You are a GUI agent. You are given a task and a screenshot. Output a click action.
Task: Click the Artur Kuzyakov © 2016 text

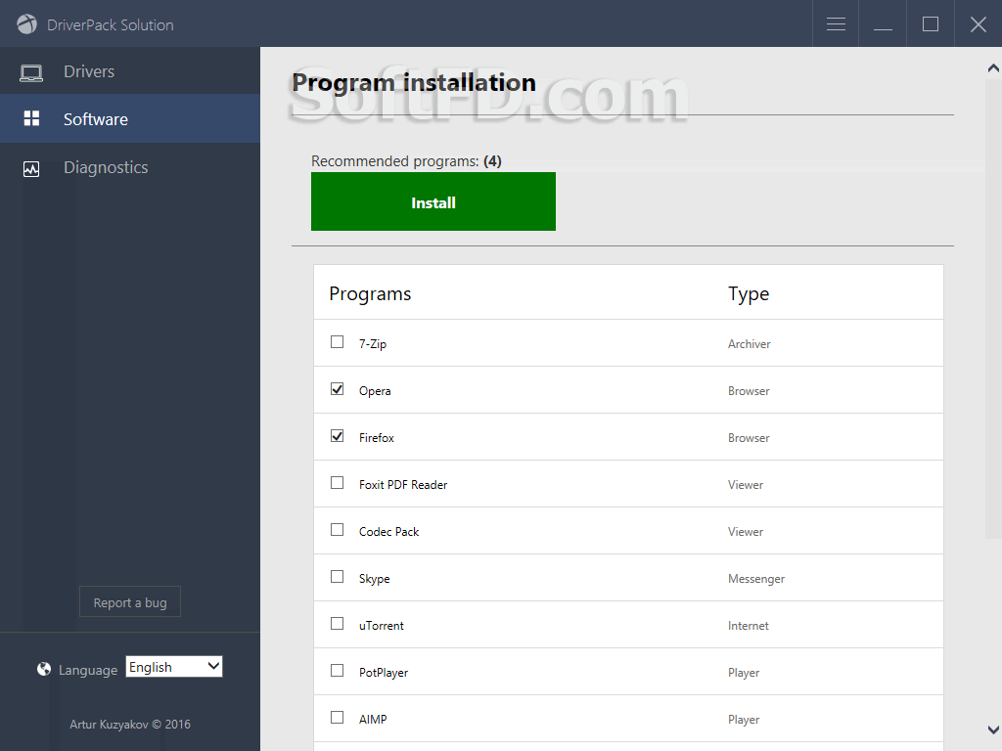(x=130, y=725)
